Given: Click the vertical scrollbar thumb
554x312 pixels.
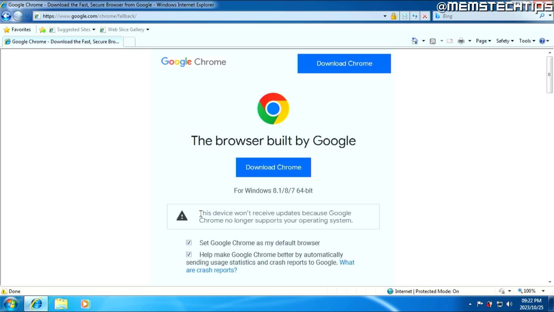Looking at the screenshot, I should tap(549, 74).
